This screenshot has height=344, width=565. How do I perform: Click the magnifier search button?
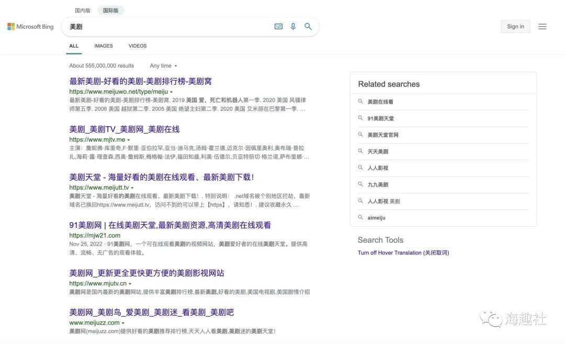coord(308,26)
